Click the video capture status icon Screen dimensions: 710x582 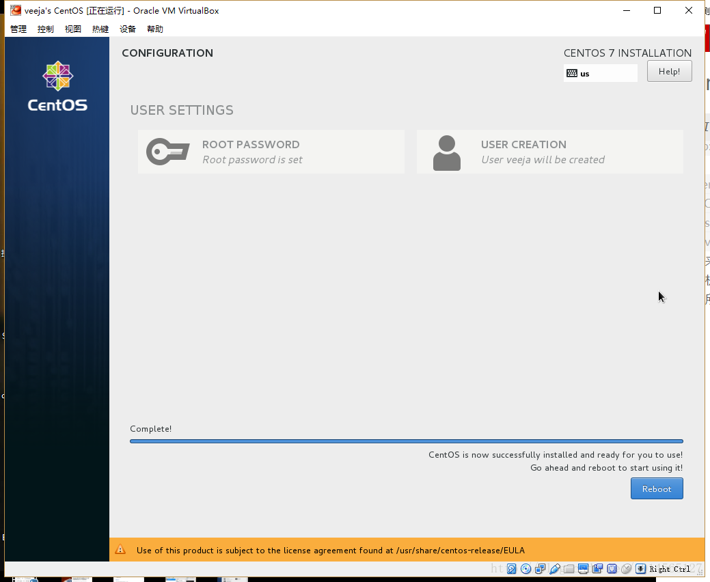click(598, 569)
